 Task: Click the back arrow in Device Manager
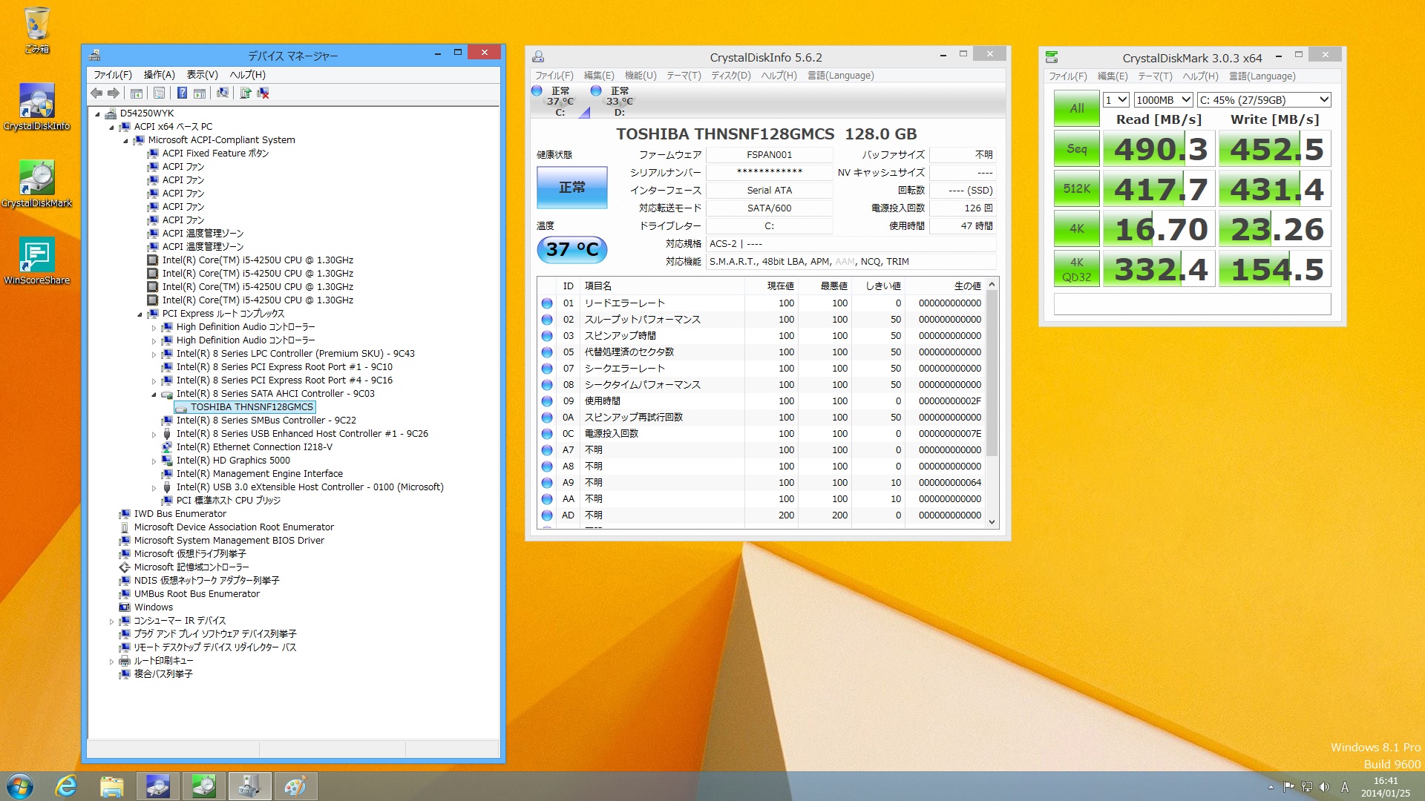[96, 93]
